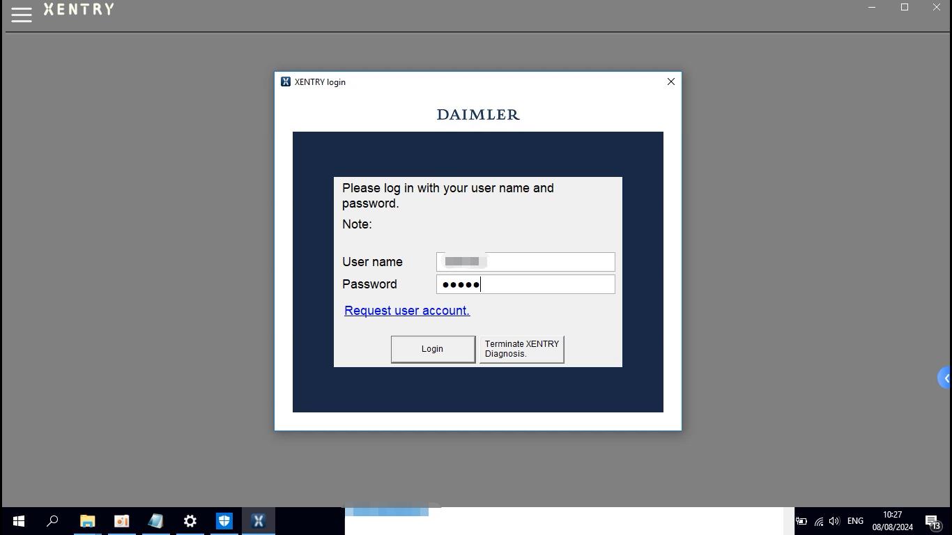The width and height of the screenshot is (952, 535).
Task: Open the taskbar clock and date
Action: coord(893,521)
